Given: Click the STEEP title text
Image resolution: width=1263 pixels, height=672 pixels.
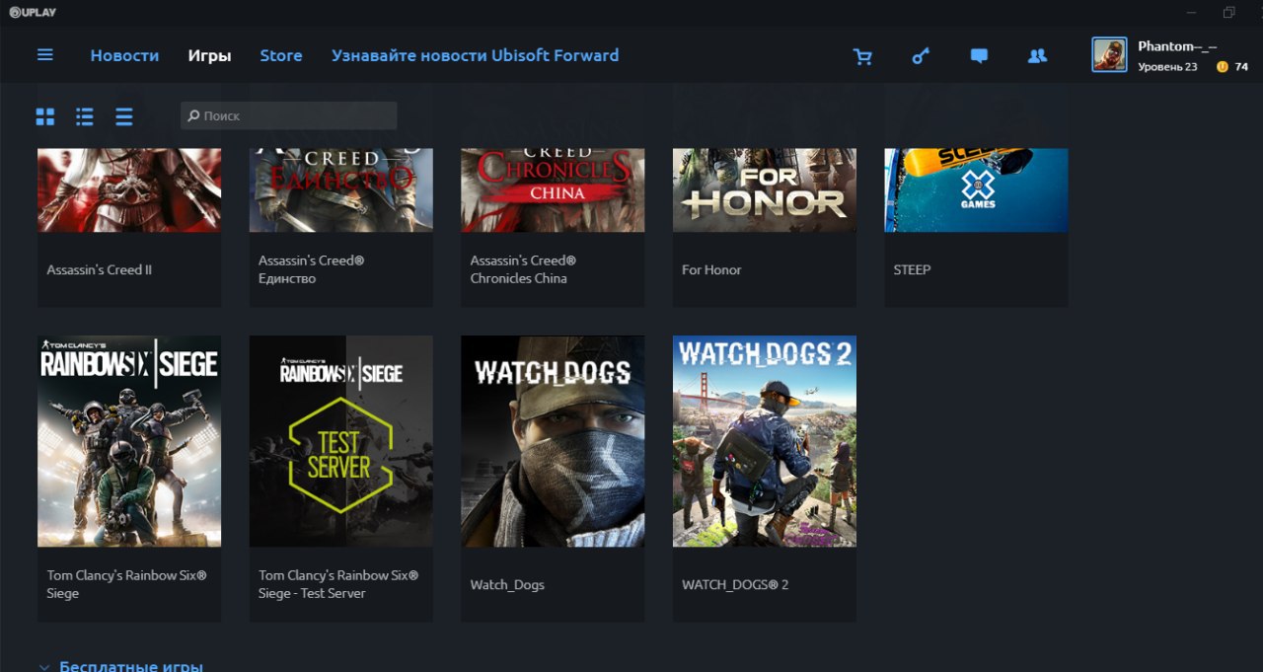Looking at the screenshot, I should point(912,269).
